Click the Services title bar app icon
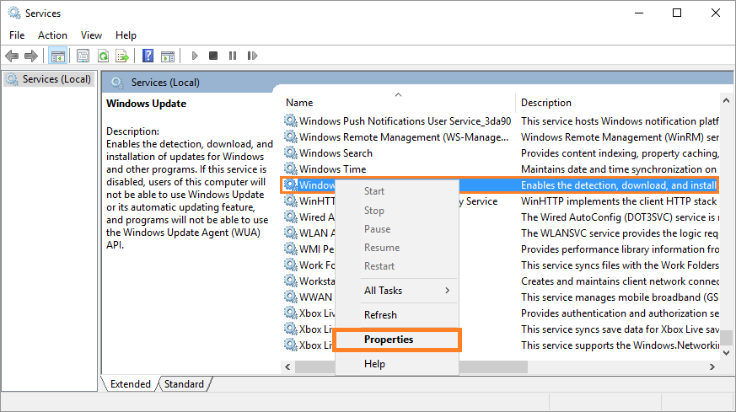The width and height of the screenshot is (736, 412). [14, 13]
